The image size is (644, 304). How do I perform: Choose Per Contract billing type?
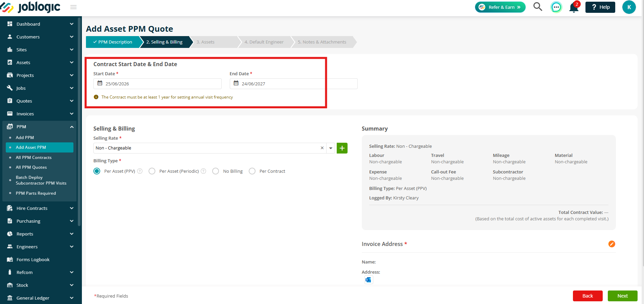[252, 171]
